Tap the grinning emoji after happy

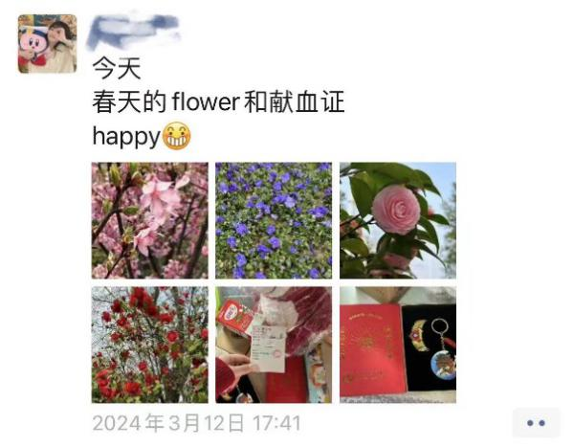click(x=177, y=136)
